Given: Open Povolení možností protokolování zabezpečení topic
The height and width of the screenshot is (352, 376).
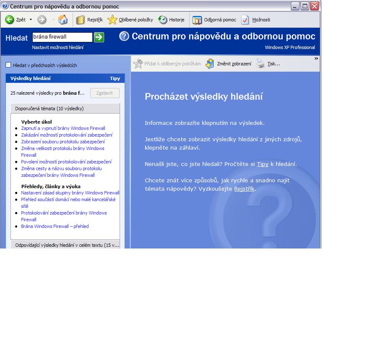Looking at the screenshot, I should click(66, 162).
